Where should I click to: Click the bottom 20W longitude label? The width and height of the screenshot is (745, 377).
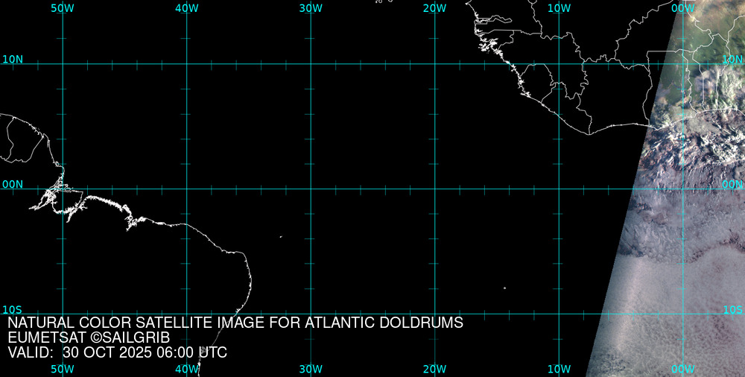pyautogui.click(x=434, y=369)
